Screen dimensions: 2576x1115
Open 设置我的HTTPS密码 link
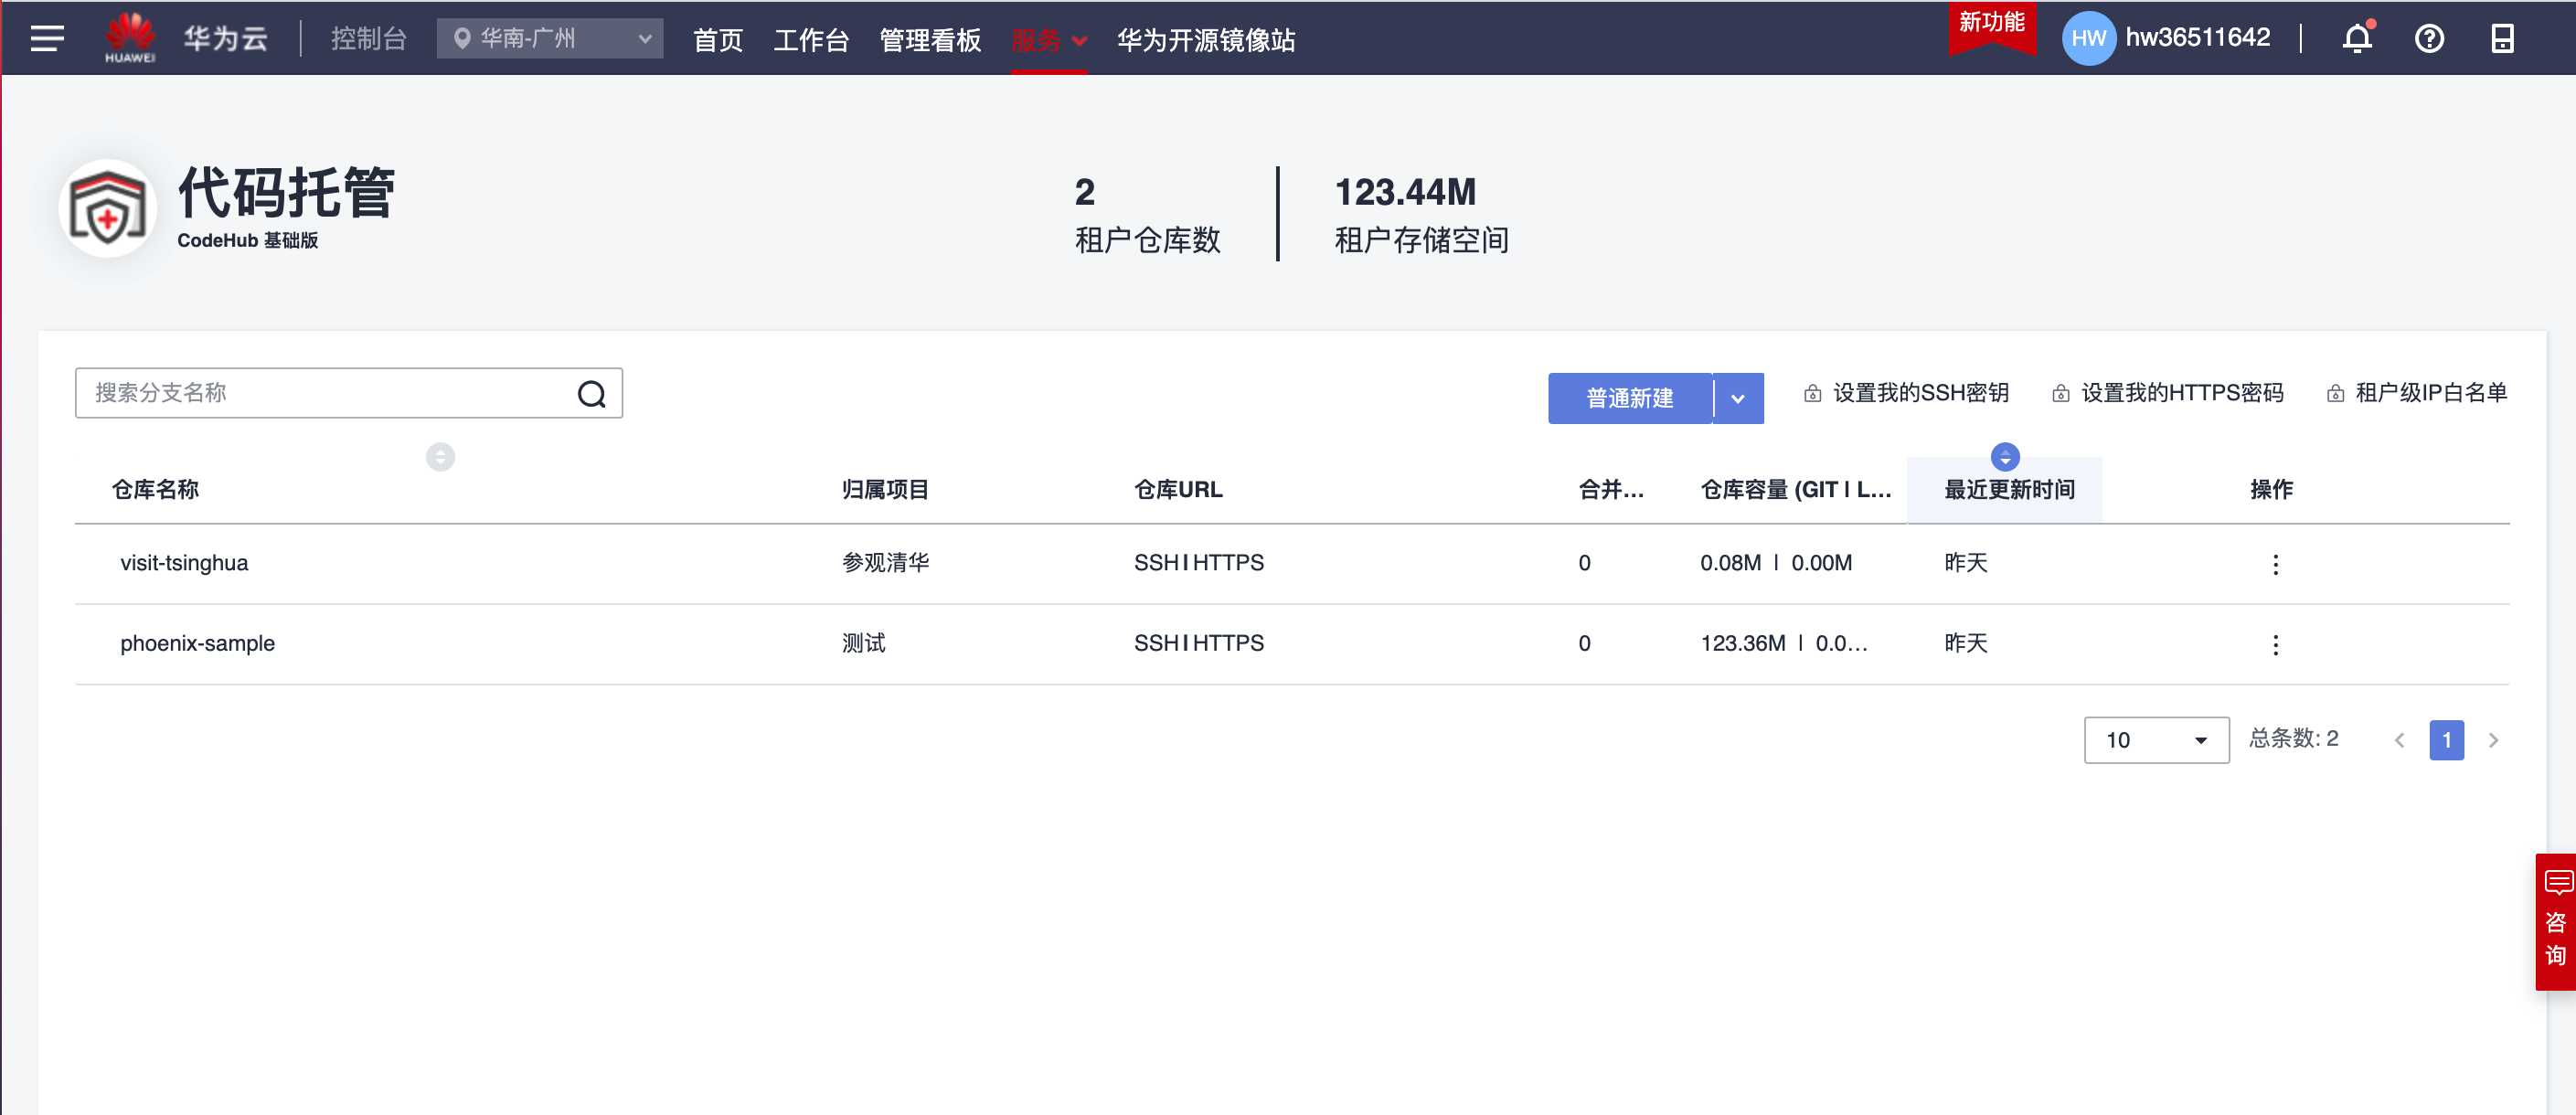(x=2167, y=393)
